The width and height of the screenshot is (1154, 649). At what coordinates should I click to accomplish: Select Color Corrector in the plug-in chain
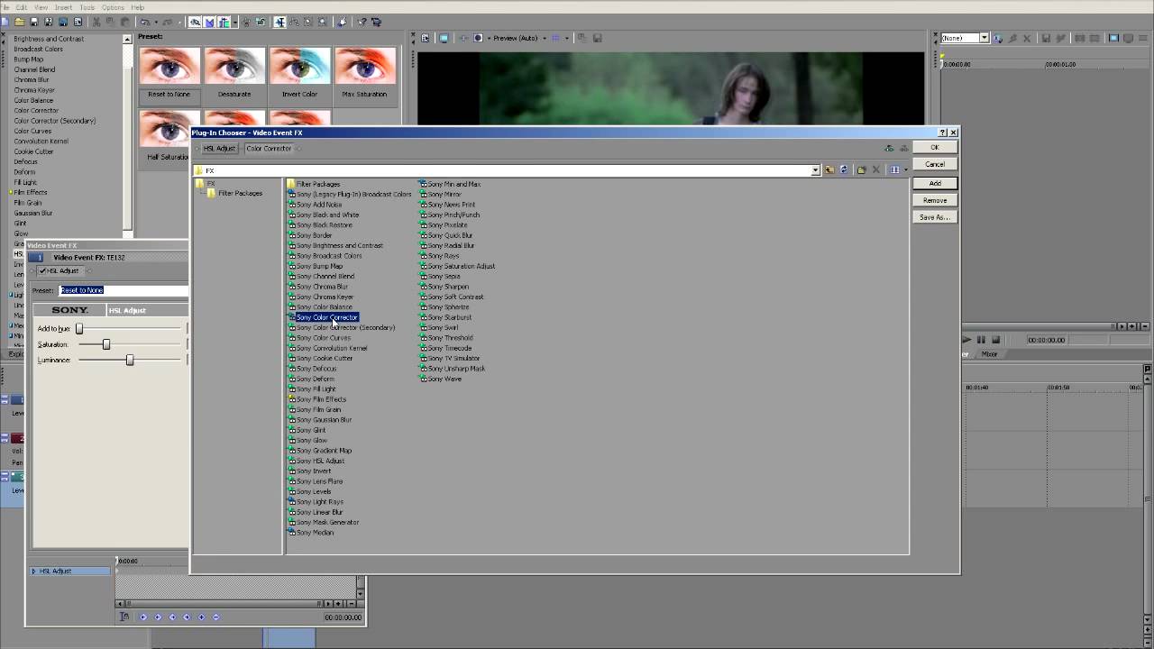point(270,148)
